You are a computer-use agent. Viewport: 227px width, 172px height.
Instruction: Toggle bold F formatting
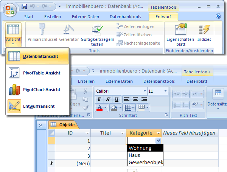[100, 99]
